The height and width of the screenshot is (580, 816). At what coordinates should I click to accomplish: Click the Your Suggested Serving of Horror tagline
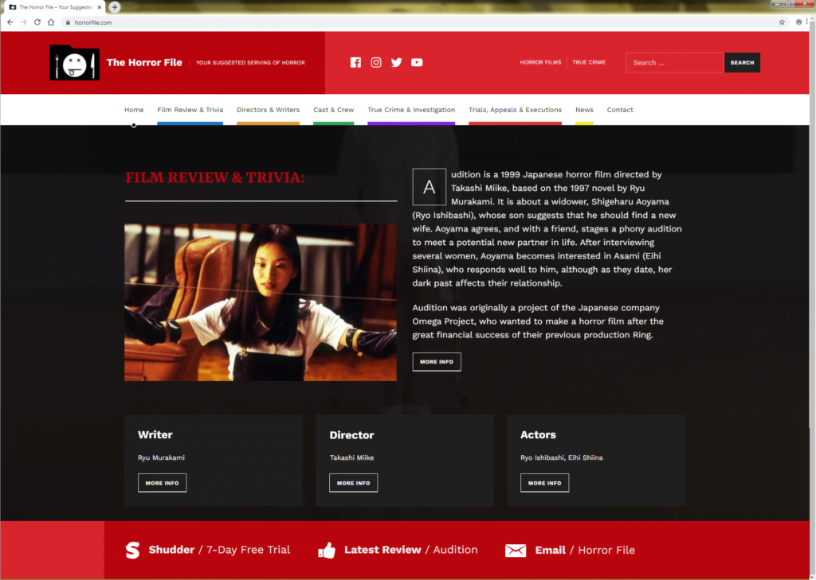click(x=250, y=63)
